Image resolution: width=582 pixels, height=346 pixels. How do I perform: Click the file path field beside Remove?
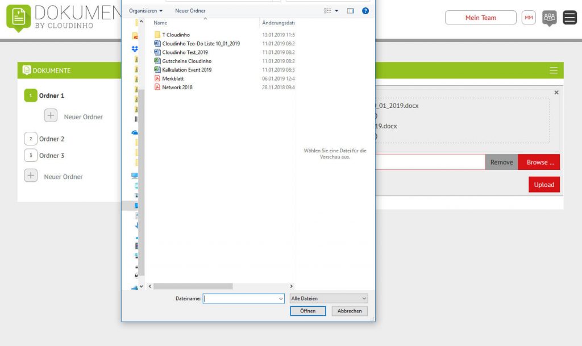[x=430, y=162]
